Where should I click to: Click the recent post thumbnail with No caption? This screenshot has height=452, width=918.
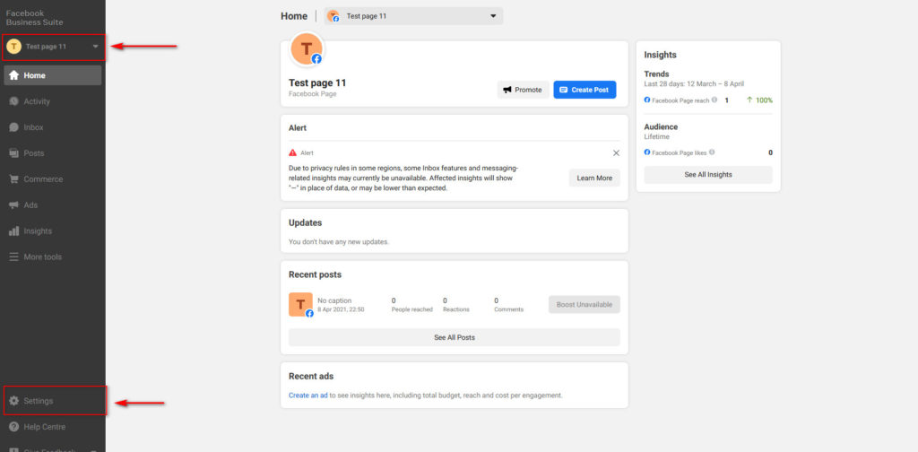coord(300,304)
